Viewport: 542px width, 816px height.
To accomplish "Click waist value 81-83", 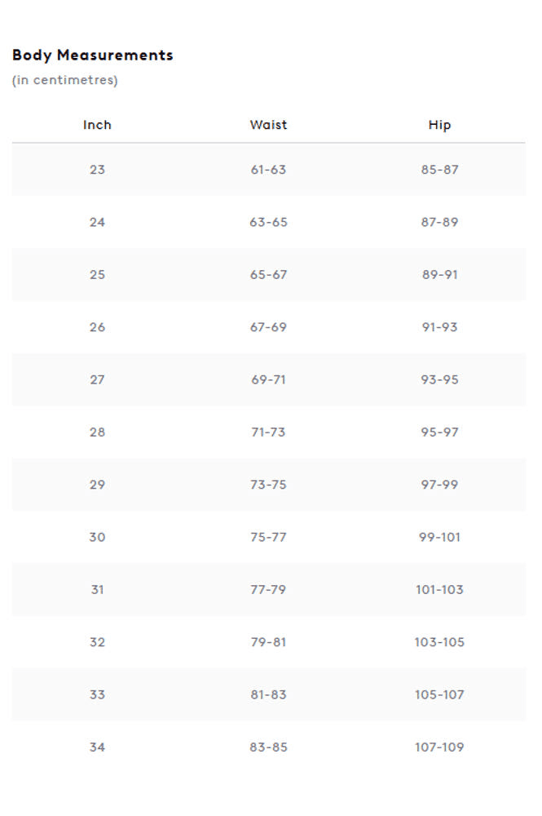I will click(x=268, y=695).
